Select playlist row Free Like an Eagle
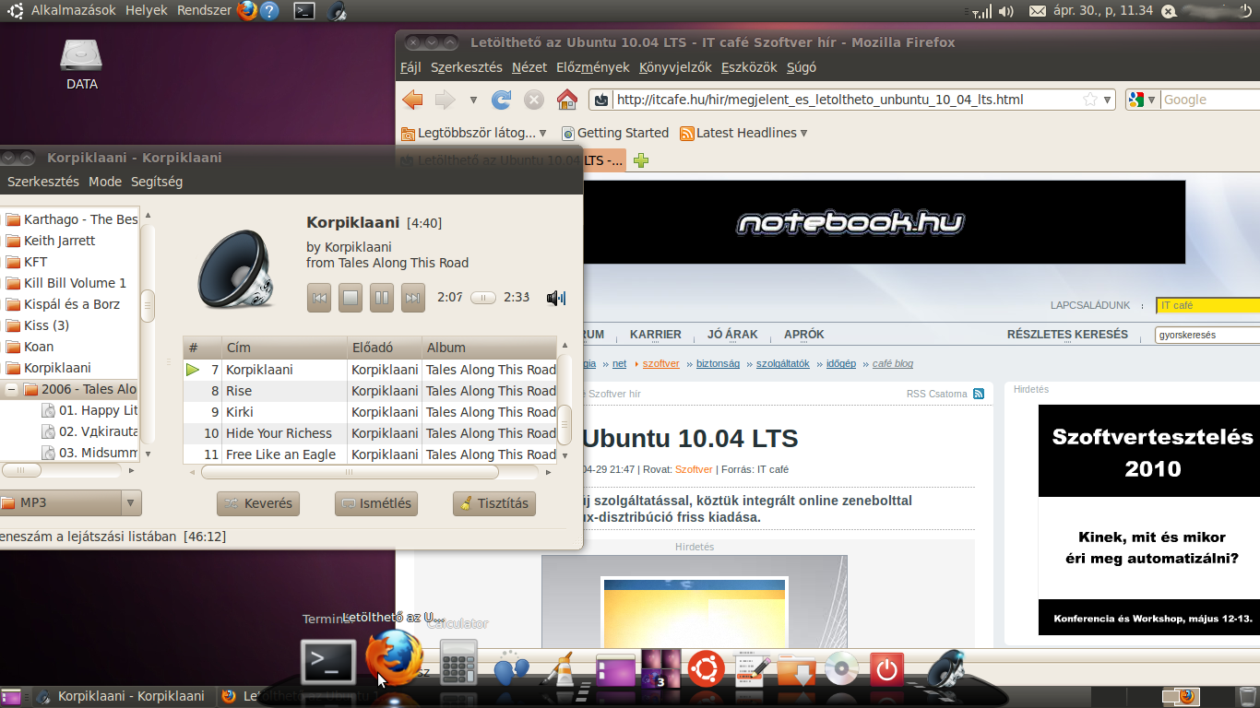Screen dimensions: 1260x708 [x=369, y=454]
